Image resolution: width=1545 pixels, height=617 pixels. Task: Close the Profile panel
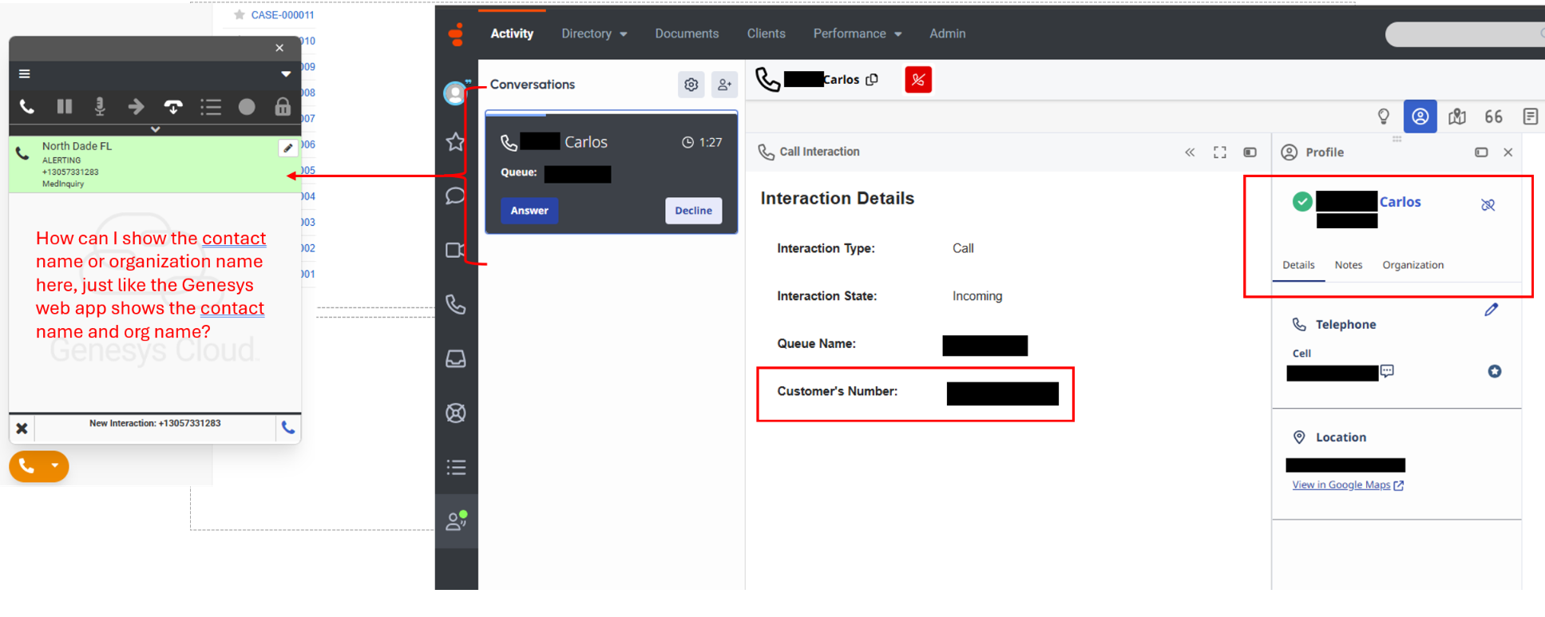coord(1508,152)
